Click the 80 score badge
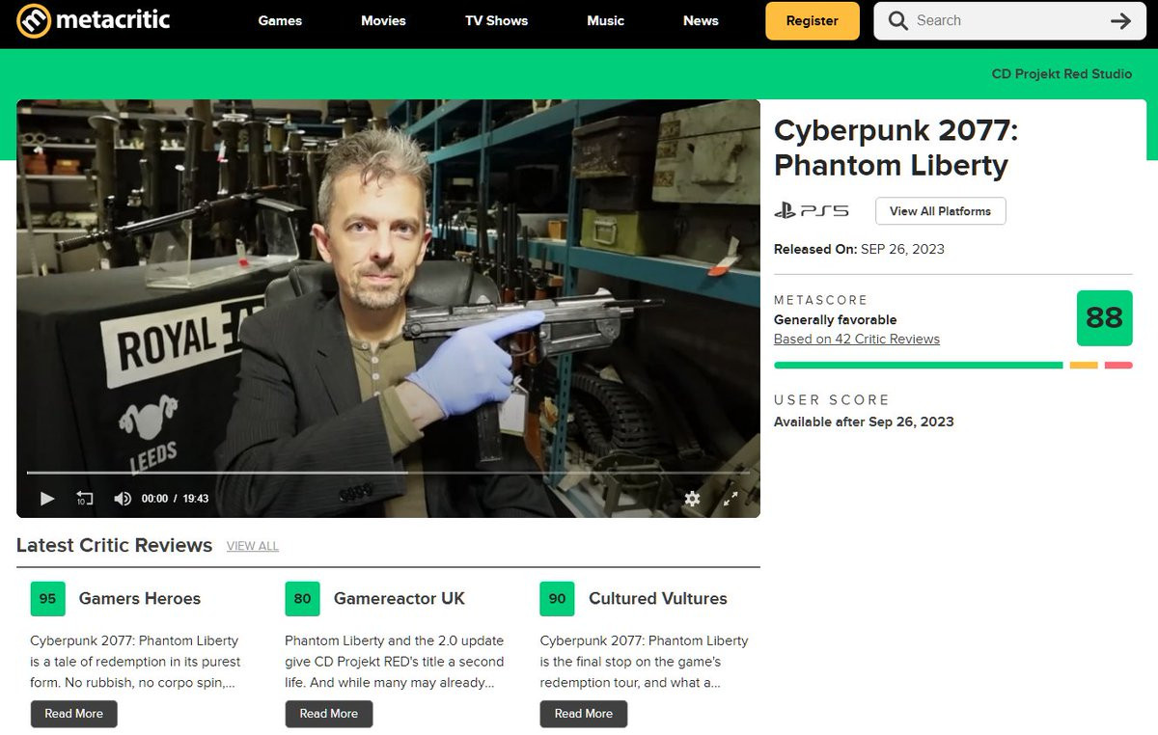Viewport: 1158px width, 735px height. 302,599
